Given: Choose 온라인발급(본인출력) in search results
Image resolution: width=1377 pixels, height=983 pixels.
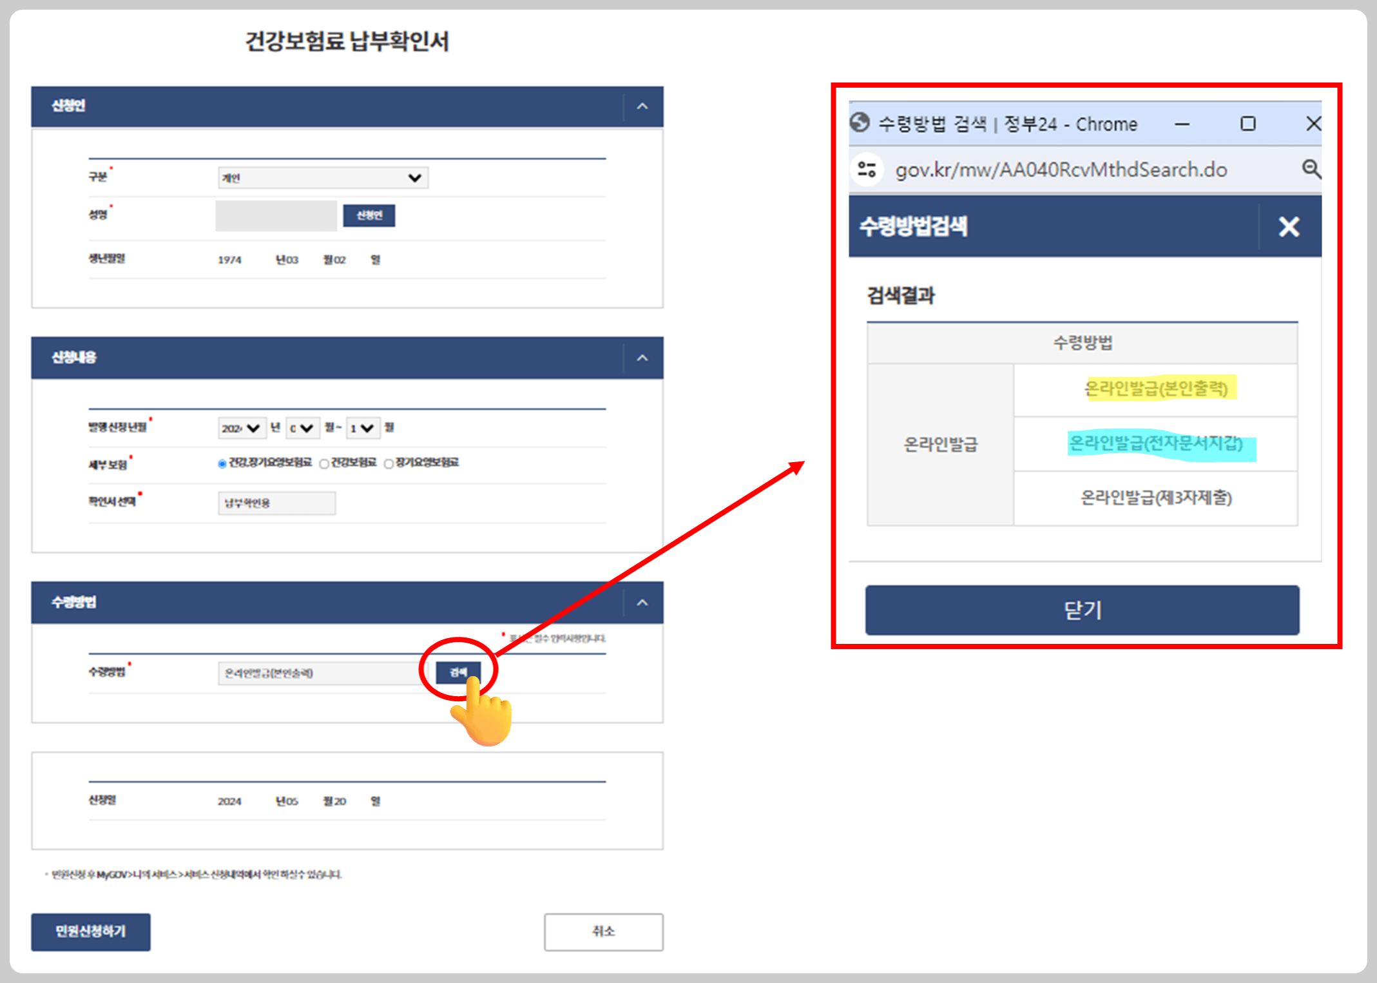Looking at the screenshot, I should (x=1156, y=389).
